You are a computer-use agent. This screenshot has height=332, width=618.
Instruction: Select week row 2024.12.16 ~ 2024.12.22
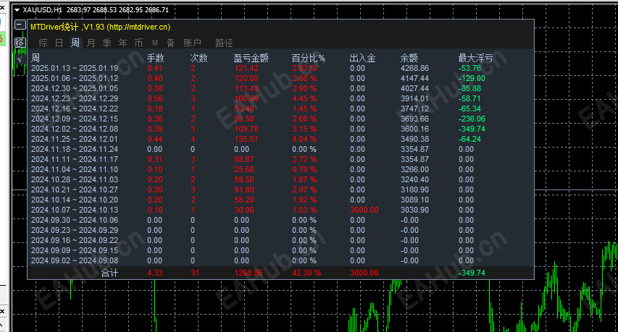click(280, 108)
